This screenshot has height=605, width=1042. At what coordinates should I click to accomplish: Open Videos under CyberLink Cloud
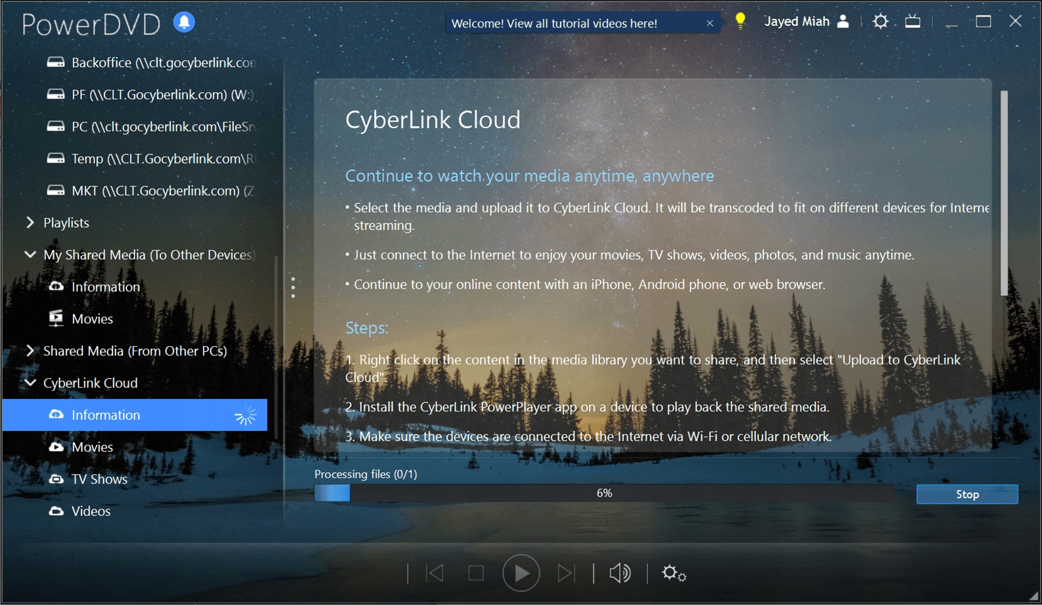(91, 511)
